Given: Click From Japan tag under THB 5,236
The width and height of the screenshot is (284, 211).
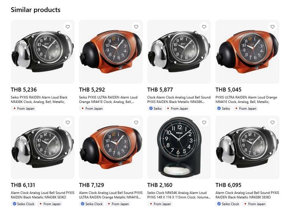Looking at the screenshot, I should pos(24,108).
